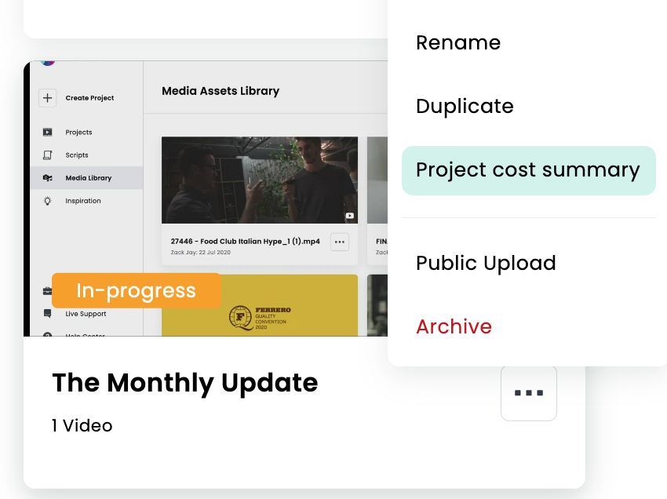Open the Ferrero Quality Convention thumbnail

260,305
